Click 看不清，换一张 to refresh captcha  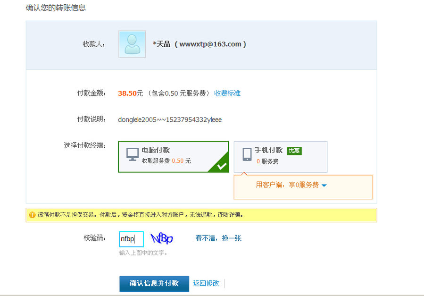click(x=218, y=238)
